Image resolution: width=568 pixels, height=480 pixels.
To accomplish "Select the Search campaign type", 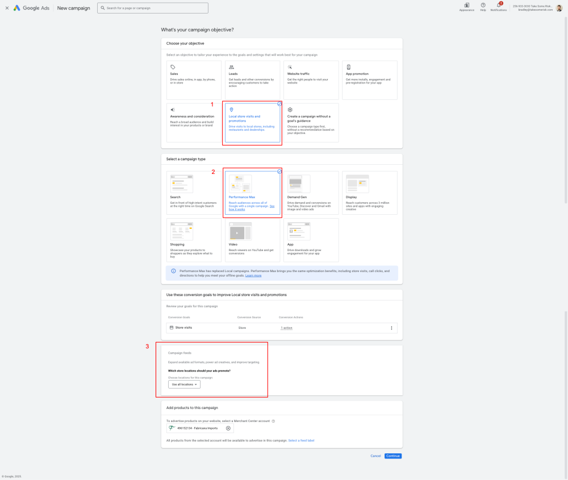I will [x=194, y=193].
